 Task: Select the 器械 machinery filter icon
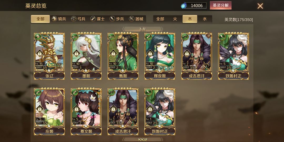click(x=131, y=19)
